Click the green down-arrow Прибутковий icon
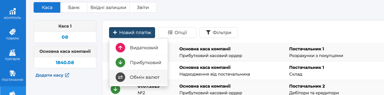Screen dimensions: 384x95 (x=120, y=63)
